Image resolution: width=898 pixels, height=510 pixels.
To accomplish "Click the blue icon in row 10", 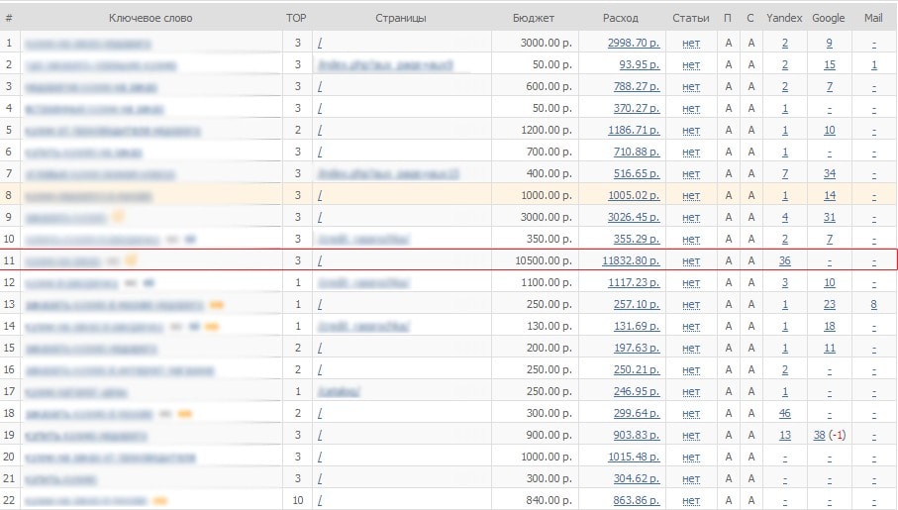I will [189, 239].
